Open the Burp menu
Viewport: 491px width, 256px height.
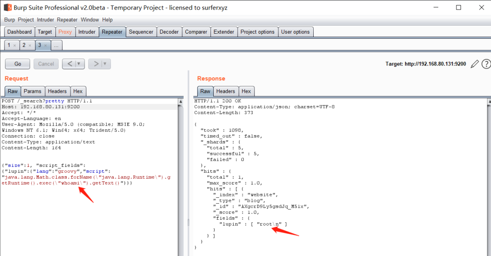(x=10, y=20)
